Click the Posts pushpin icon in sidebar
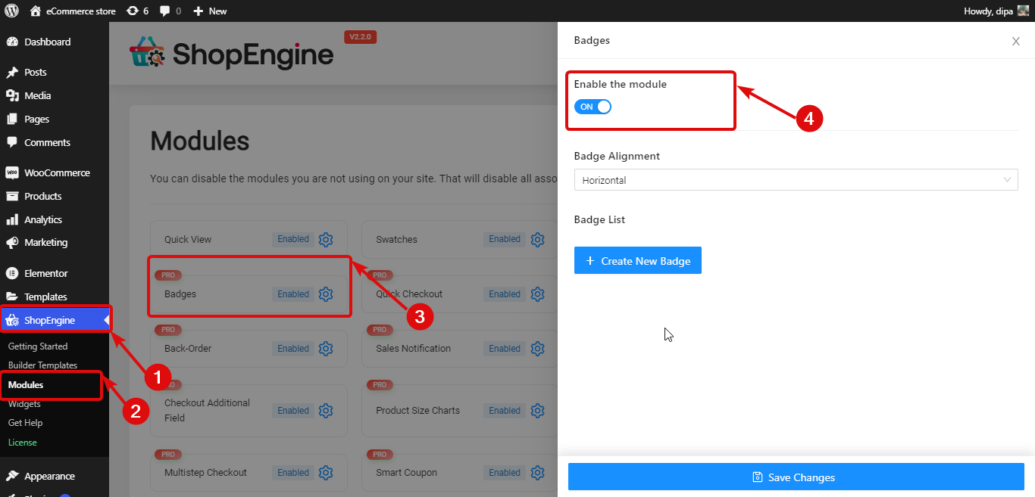1035x497 pixels. tap(12, 73)
